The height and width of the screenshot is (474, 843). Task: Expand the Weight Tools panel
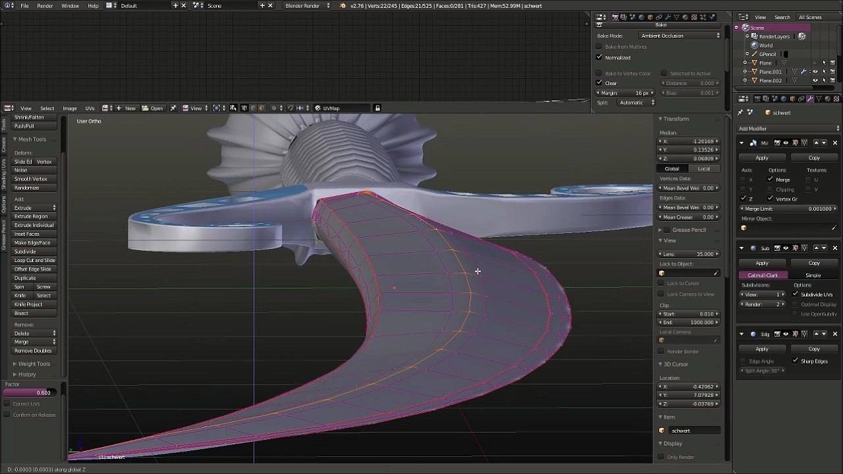(x=14, y=364)
